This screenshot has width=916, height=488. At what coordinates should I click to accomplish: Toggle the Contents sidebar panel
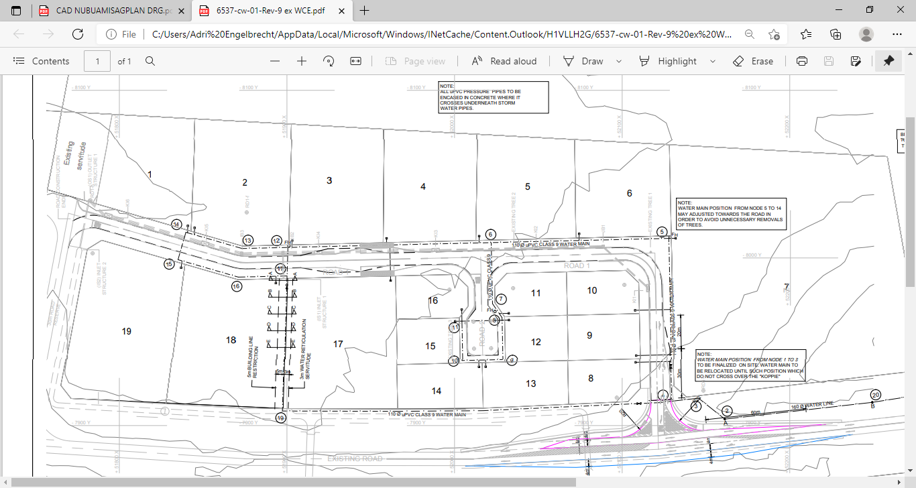(42, 61)
